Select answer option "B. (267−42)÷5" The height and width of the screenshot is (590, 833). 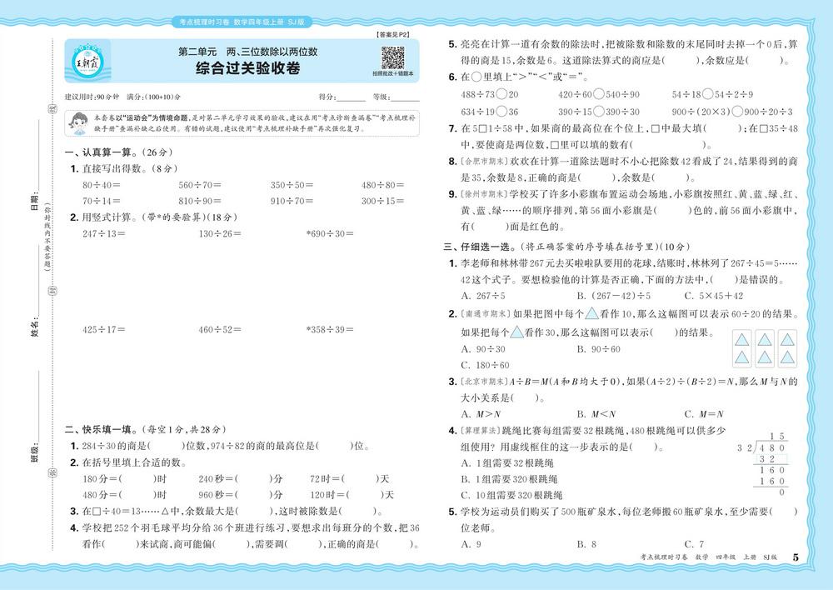[614, 296]
